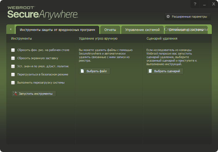The height and width of the screenshot is (152, 218).
Task: Switch to Управление системой tab
Action: pyautogui.click(x=142, y=30)
